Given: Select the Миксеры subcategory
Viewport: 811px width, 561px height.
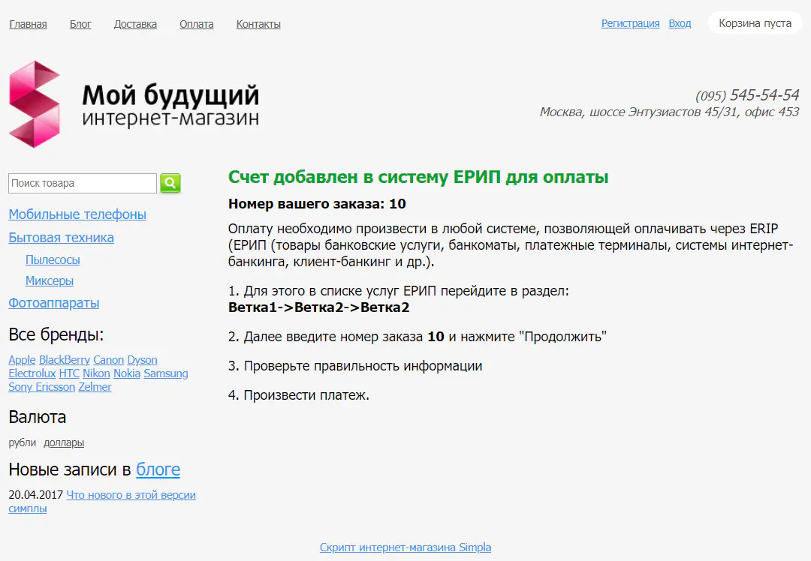Looking at the screenshot, I should [x=49, y=281].
